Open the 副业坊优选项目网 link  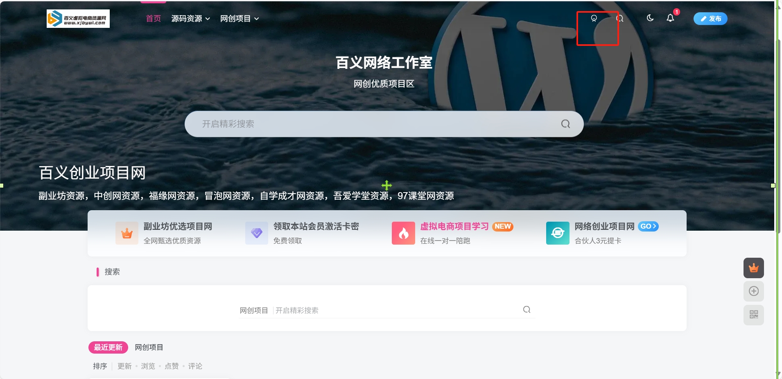(178, 226)
